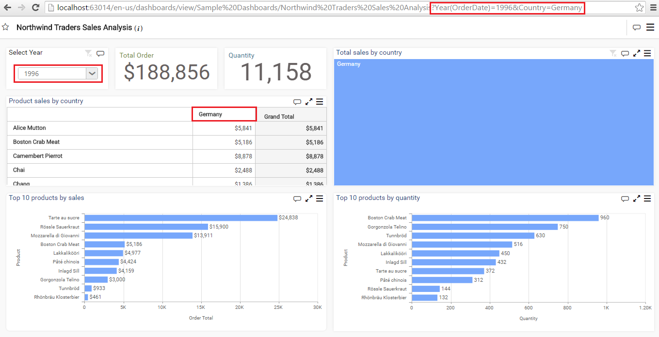
Task: Reload the dashboard page
Action: [x=35, y=8]
